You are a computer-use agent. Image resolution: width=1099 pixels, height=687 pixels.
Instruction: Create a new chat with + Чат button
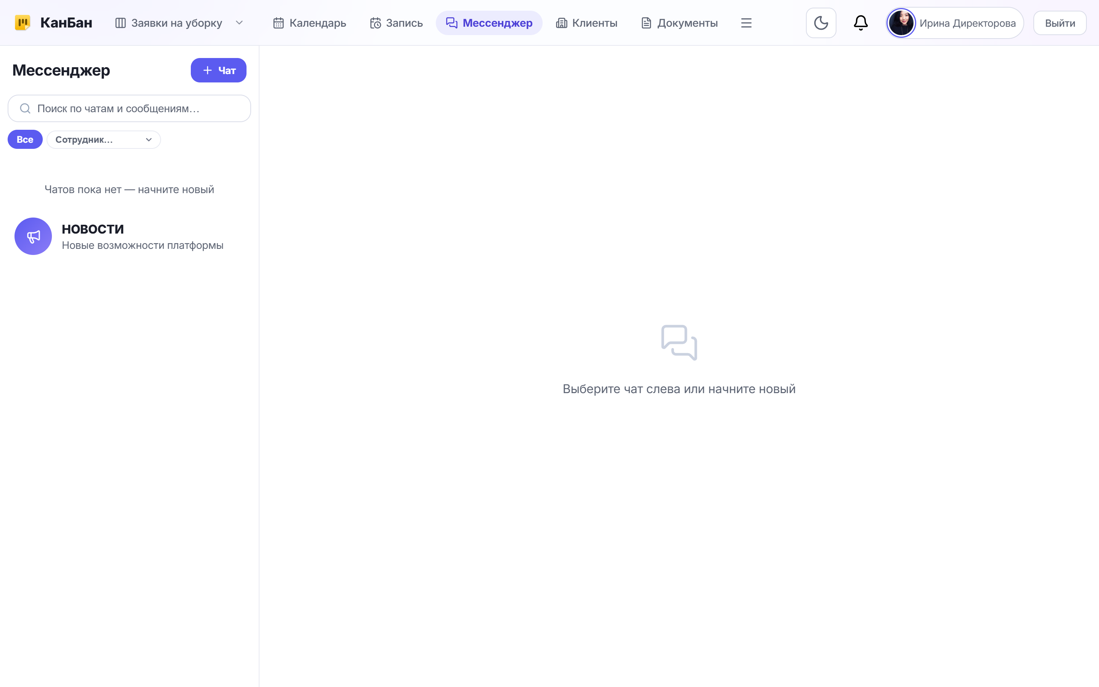pos(218,71)
